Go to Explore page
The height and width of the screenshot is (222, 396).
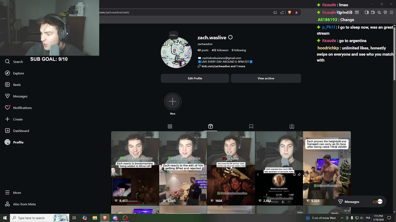[x=15, y=73]
